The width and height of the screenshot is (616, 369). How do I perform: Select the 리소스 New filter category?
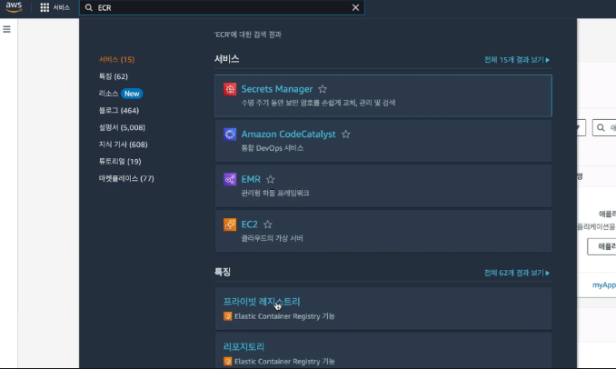click(x=121, y=94)
